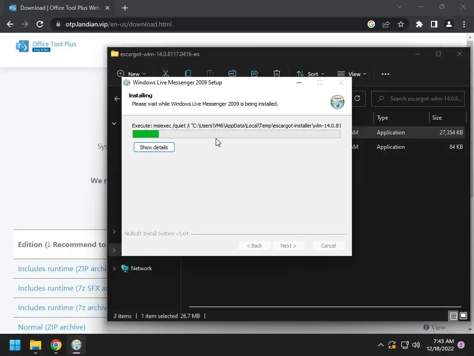Click Share icon in File Explorer toolbar

point(255,74)
